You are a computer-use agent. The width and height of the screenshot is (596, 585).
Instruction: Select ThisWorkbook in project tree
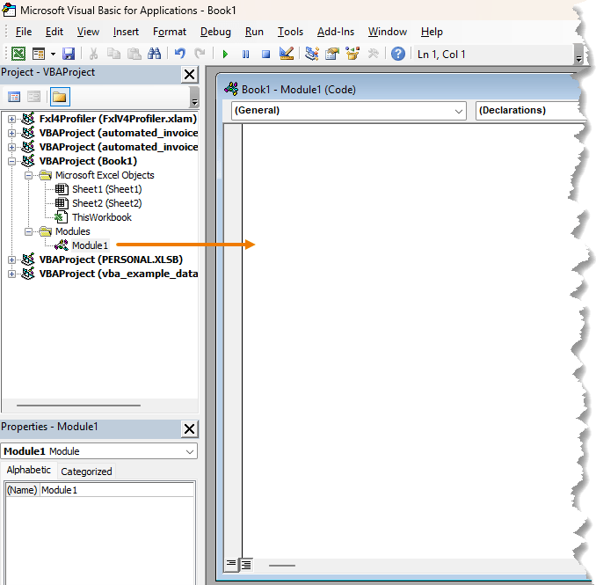tap(101, 217)
